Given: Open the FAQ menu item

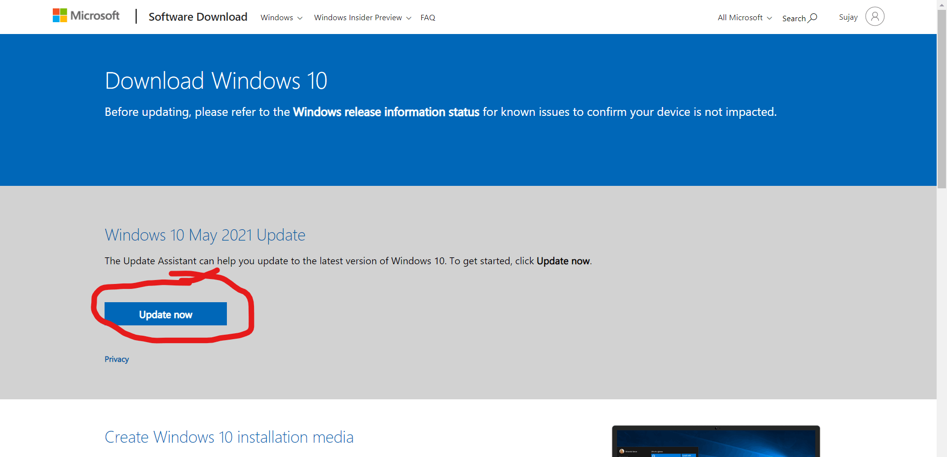Looking at the screenshot, I should (x=428, y=18).
